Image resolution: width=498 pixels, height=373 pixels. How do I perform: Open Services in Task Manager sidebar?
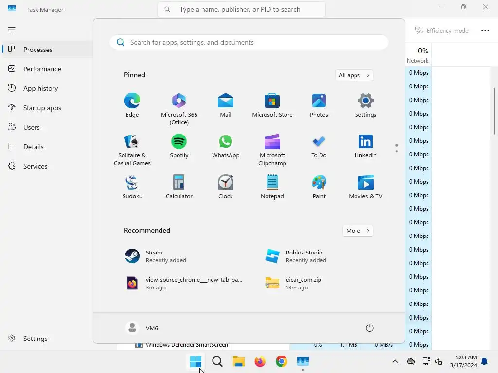pyautogui.click(x=47, y=166)
